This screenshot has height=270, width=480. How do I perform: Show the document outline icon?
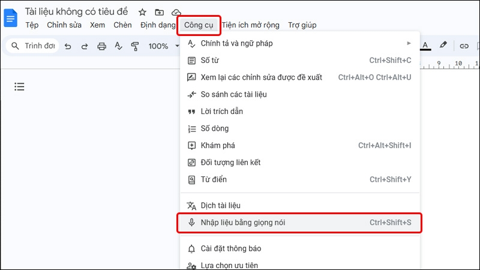[x=19, y=86]
